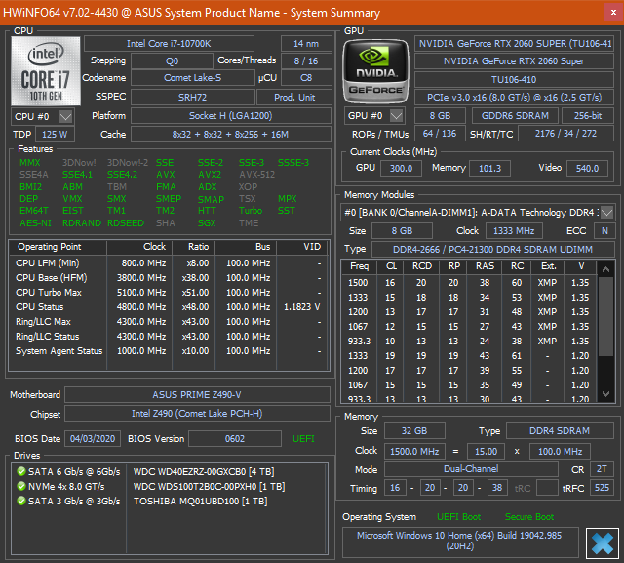Click the Intel Core i7 10th Gen logo
The height and width of the screenshot is (563, 624).
click(46, 71)
